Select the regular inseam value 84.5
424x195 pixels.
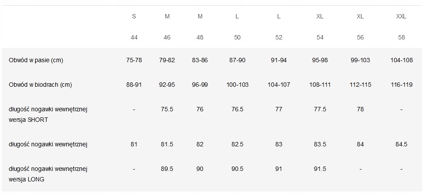tap(401, 144)
